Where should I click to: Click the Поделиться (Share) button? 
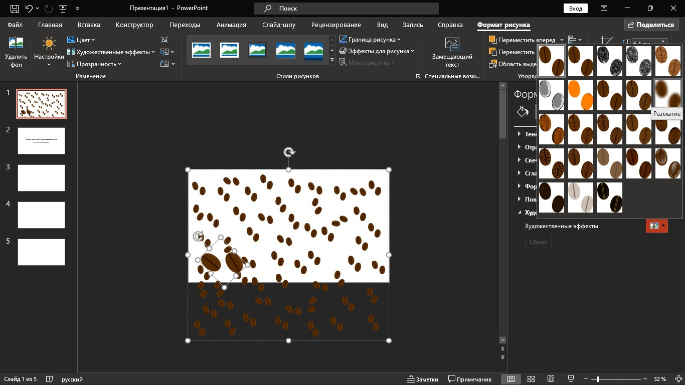[651, 25]
